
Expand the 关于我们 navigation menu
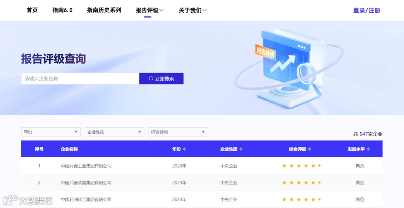tap(193, 10)
